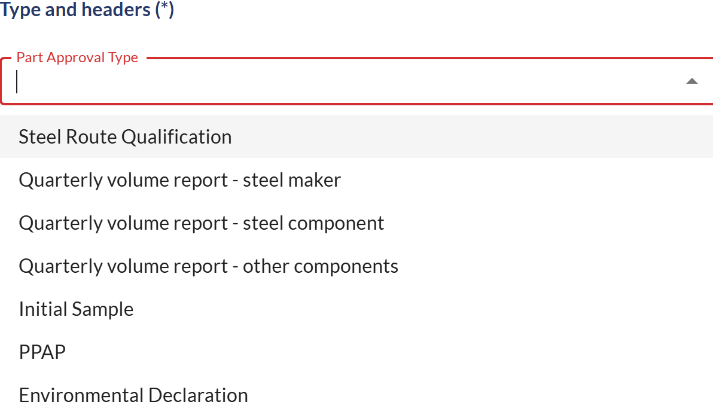Select the steel component quarterly report entry

(201, 223)
